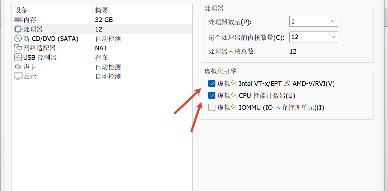
Task: Open the 处理器数量 dropdown
Action: pos(314,21)
